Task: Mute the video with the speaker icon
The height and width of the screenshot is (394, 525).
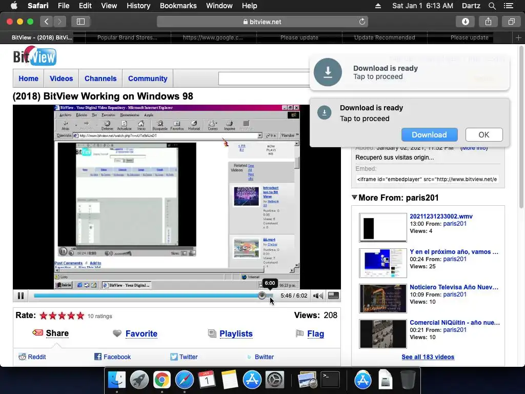Action: (318, 295)
